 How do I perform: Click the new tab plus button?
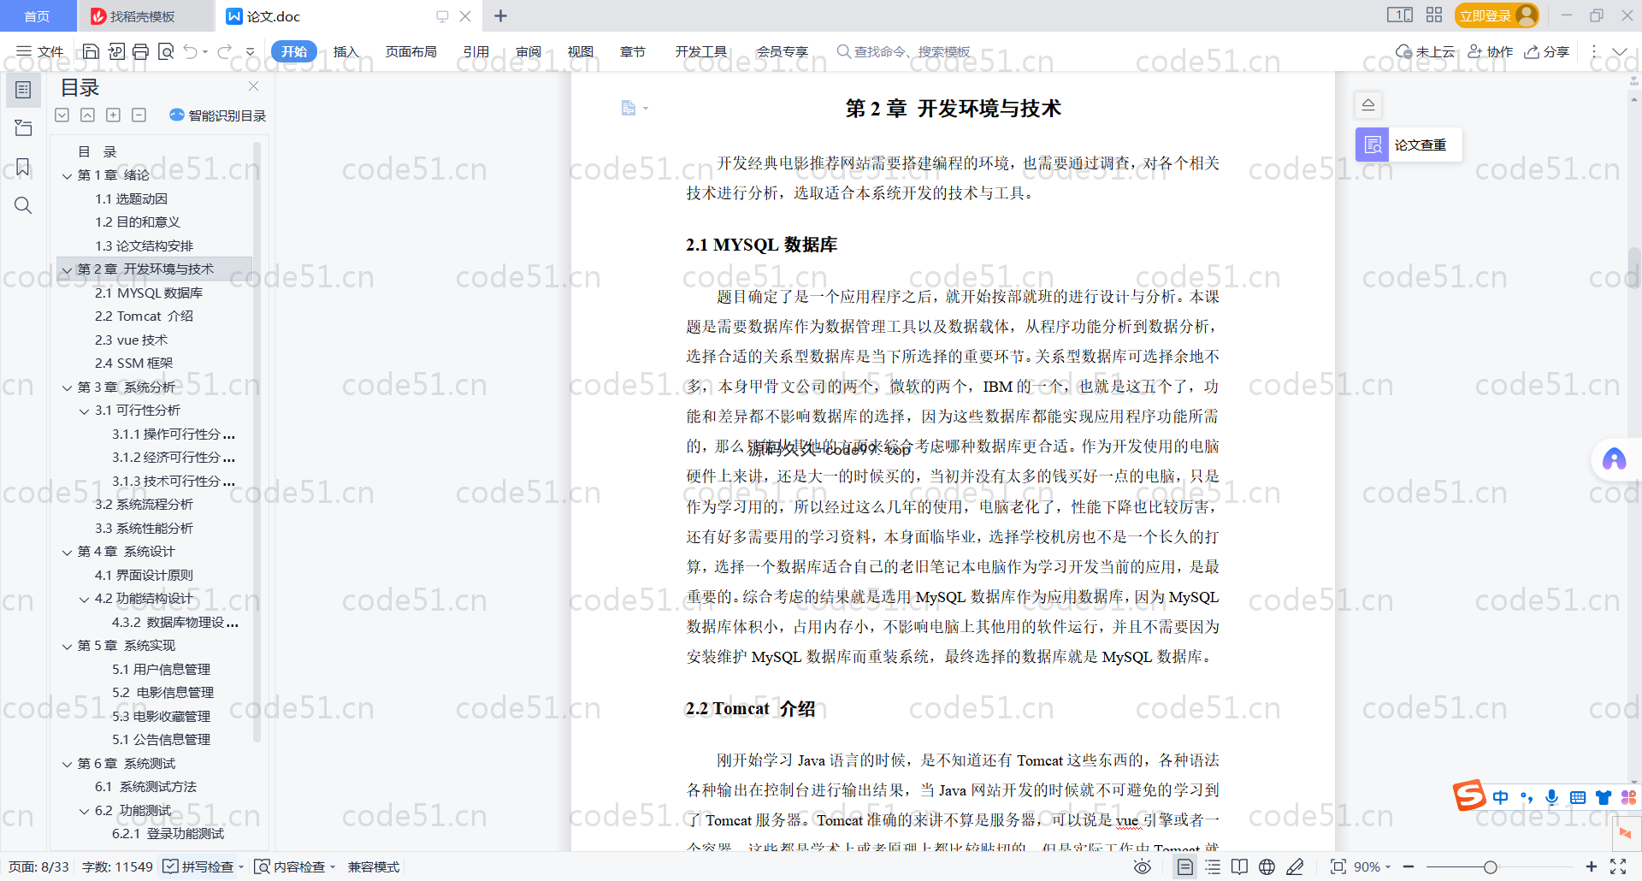pyautogui.click(x=501, y=15)
